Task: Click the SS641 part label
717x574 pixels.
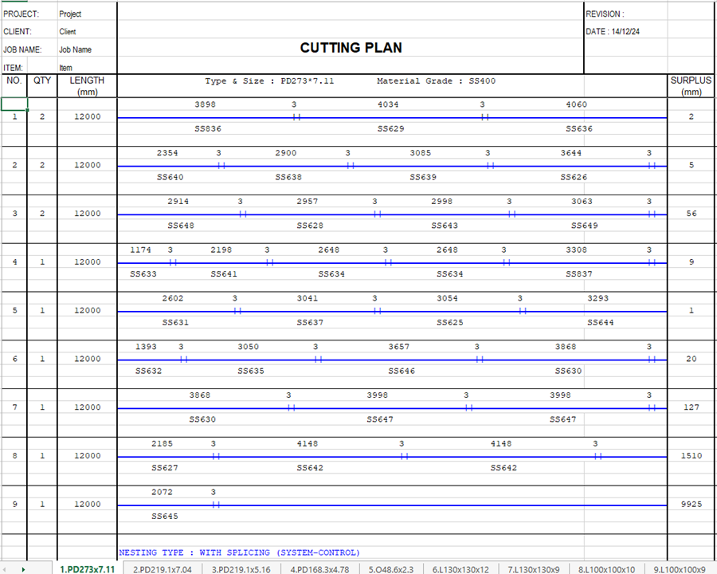Action: [224, 274]
